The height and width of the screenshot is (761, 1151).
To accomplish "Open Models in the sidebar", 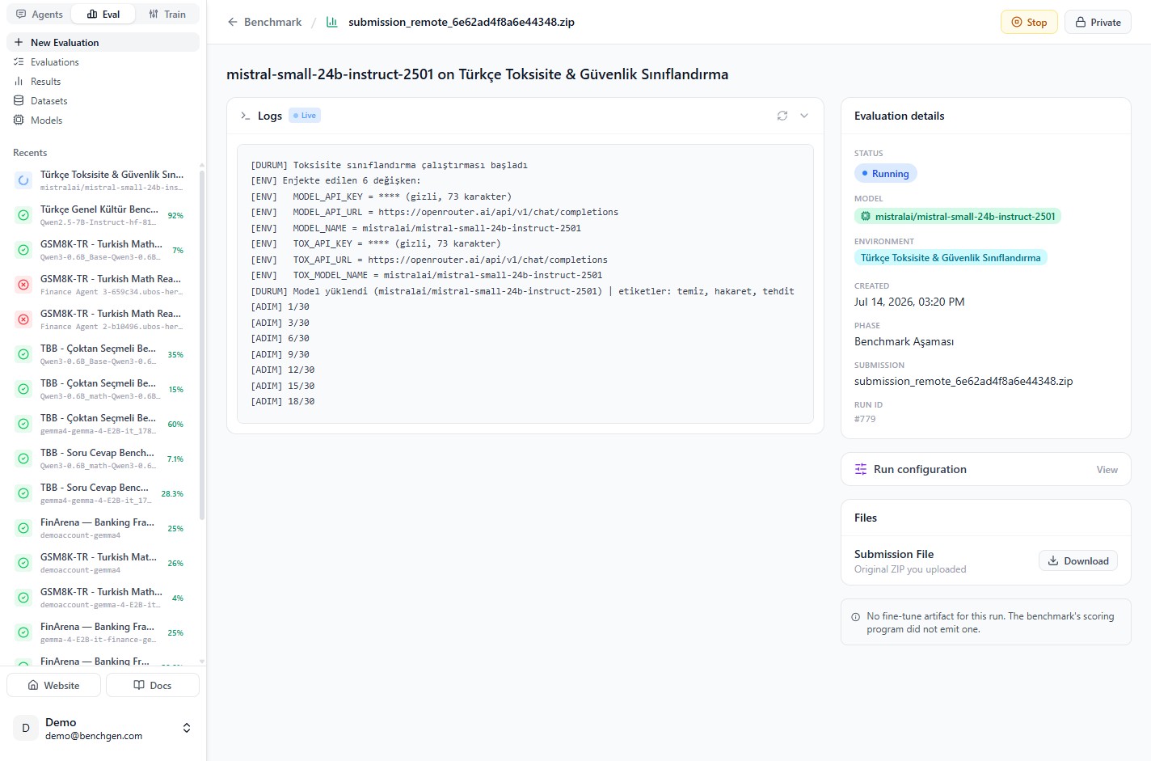I will [x=103, y=120].
